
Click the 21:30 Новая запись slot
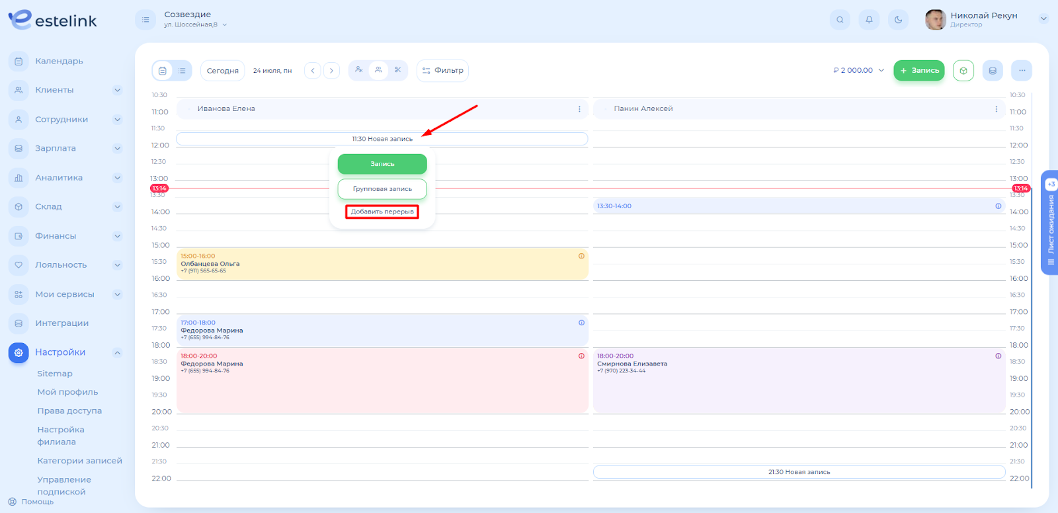pyautogui.click(x=799, y=472)
